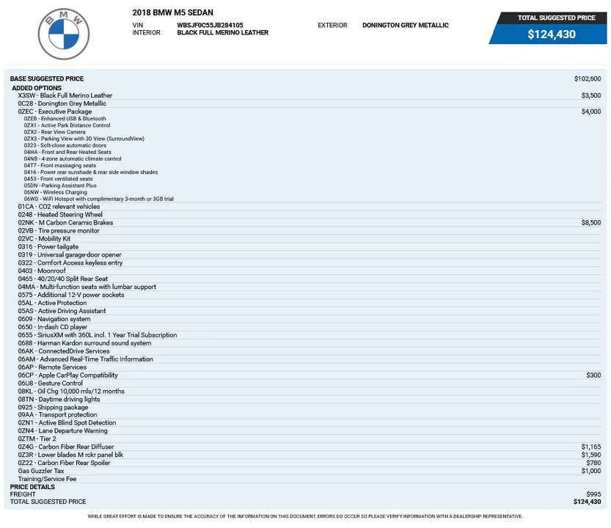Click the $995 freight charge
The height and width of the screenshot is (528, 611).
point(593,494)
